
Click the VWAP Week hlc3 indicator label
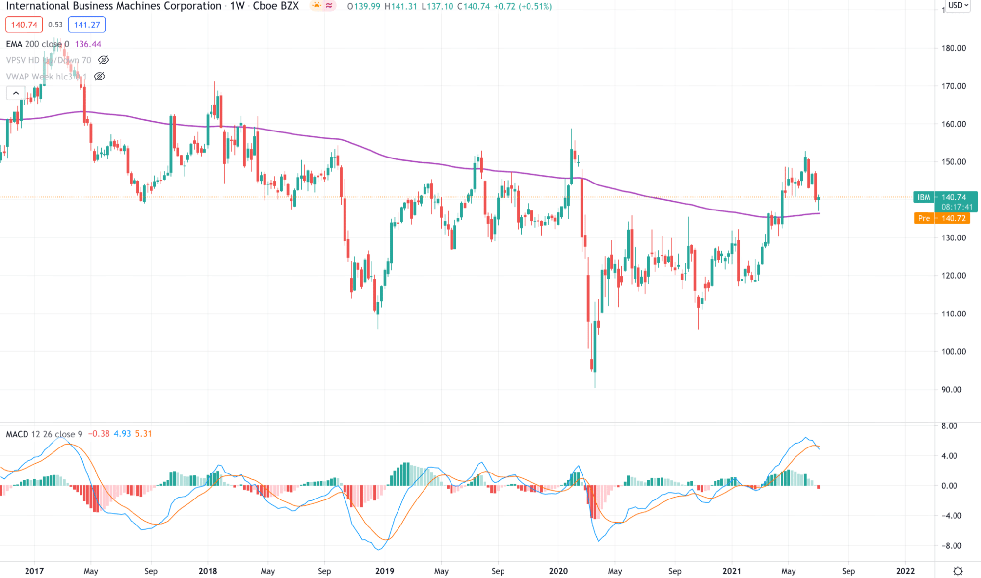pos(46,76)
